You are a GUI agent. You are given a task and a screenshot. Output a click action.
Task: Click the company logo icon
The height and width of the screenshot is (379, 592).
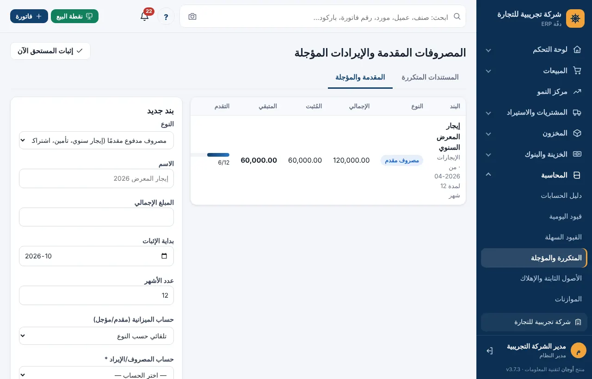(x=575, y=18)
